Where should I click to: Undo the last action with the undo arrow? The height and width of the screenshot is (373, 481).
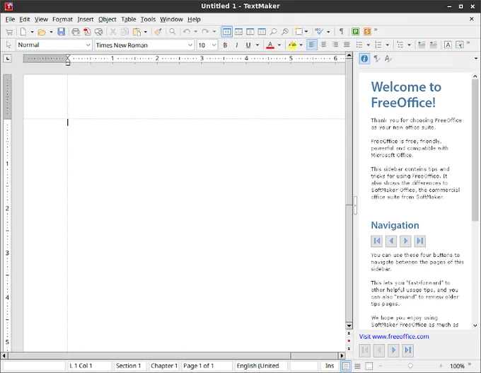point(187,32)
